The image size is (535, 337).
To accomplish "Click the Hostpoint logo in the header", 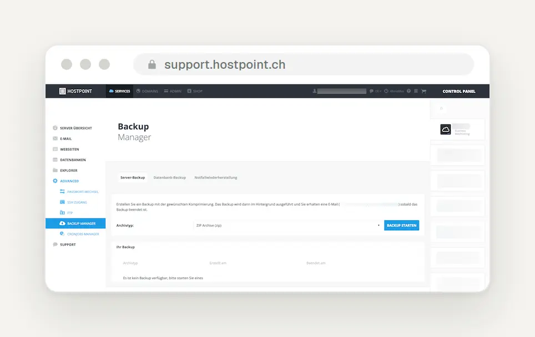I will click(x=75, y=91).
